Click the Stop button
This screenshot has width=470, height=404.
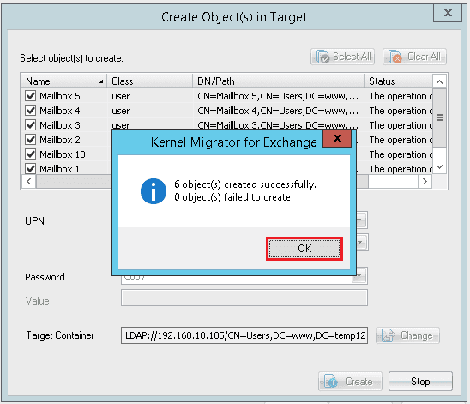point(420,382)
